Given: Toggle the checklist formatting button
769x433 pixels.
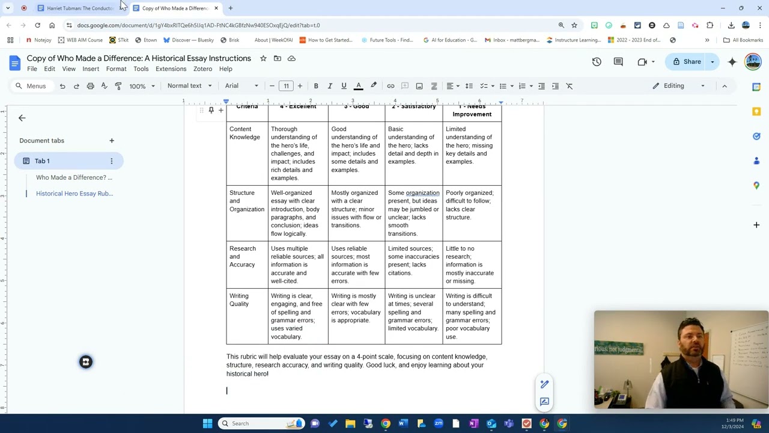Looking at the screenshot, I should coord(484,86).
